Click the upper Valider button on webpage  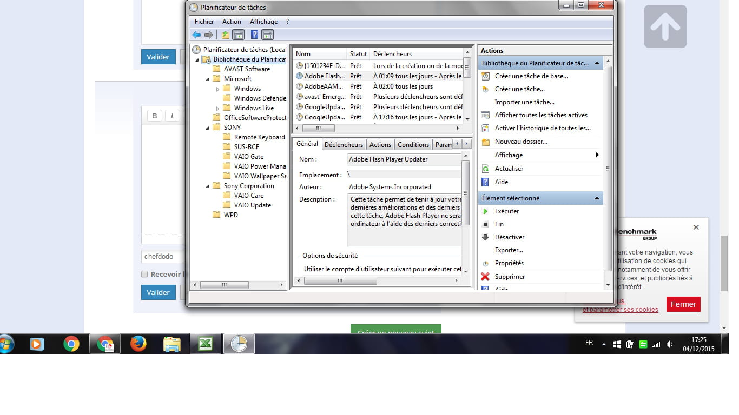click(x=159, y=57)
